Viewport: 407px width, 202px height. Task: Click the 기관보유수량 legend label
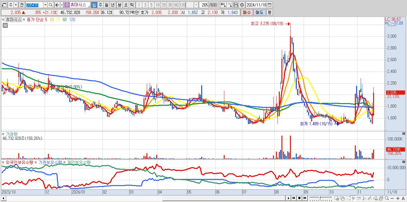click(50, 162)
